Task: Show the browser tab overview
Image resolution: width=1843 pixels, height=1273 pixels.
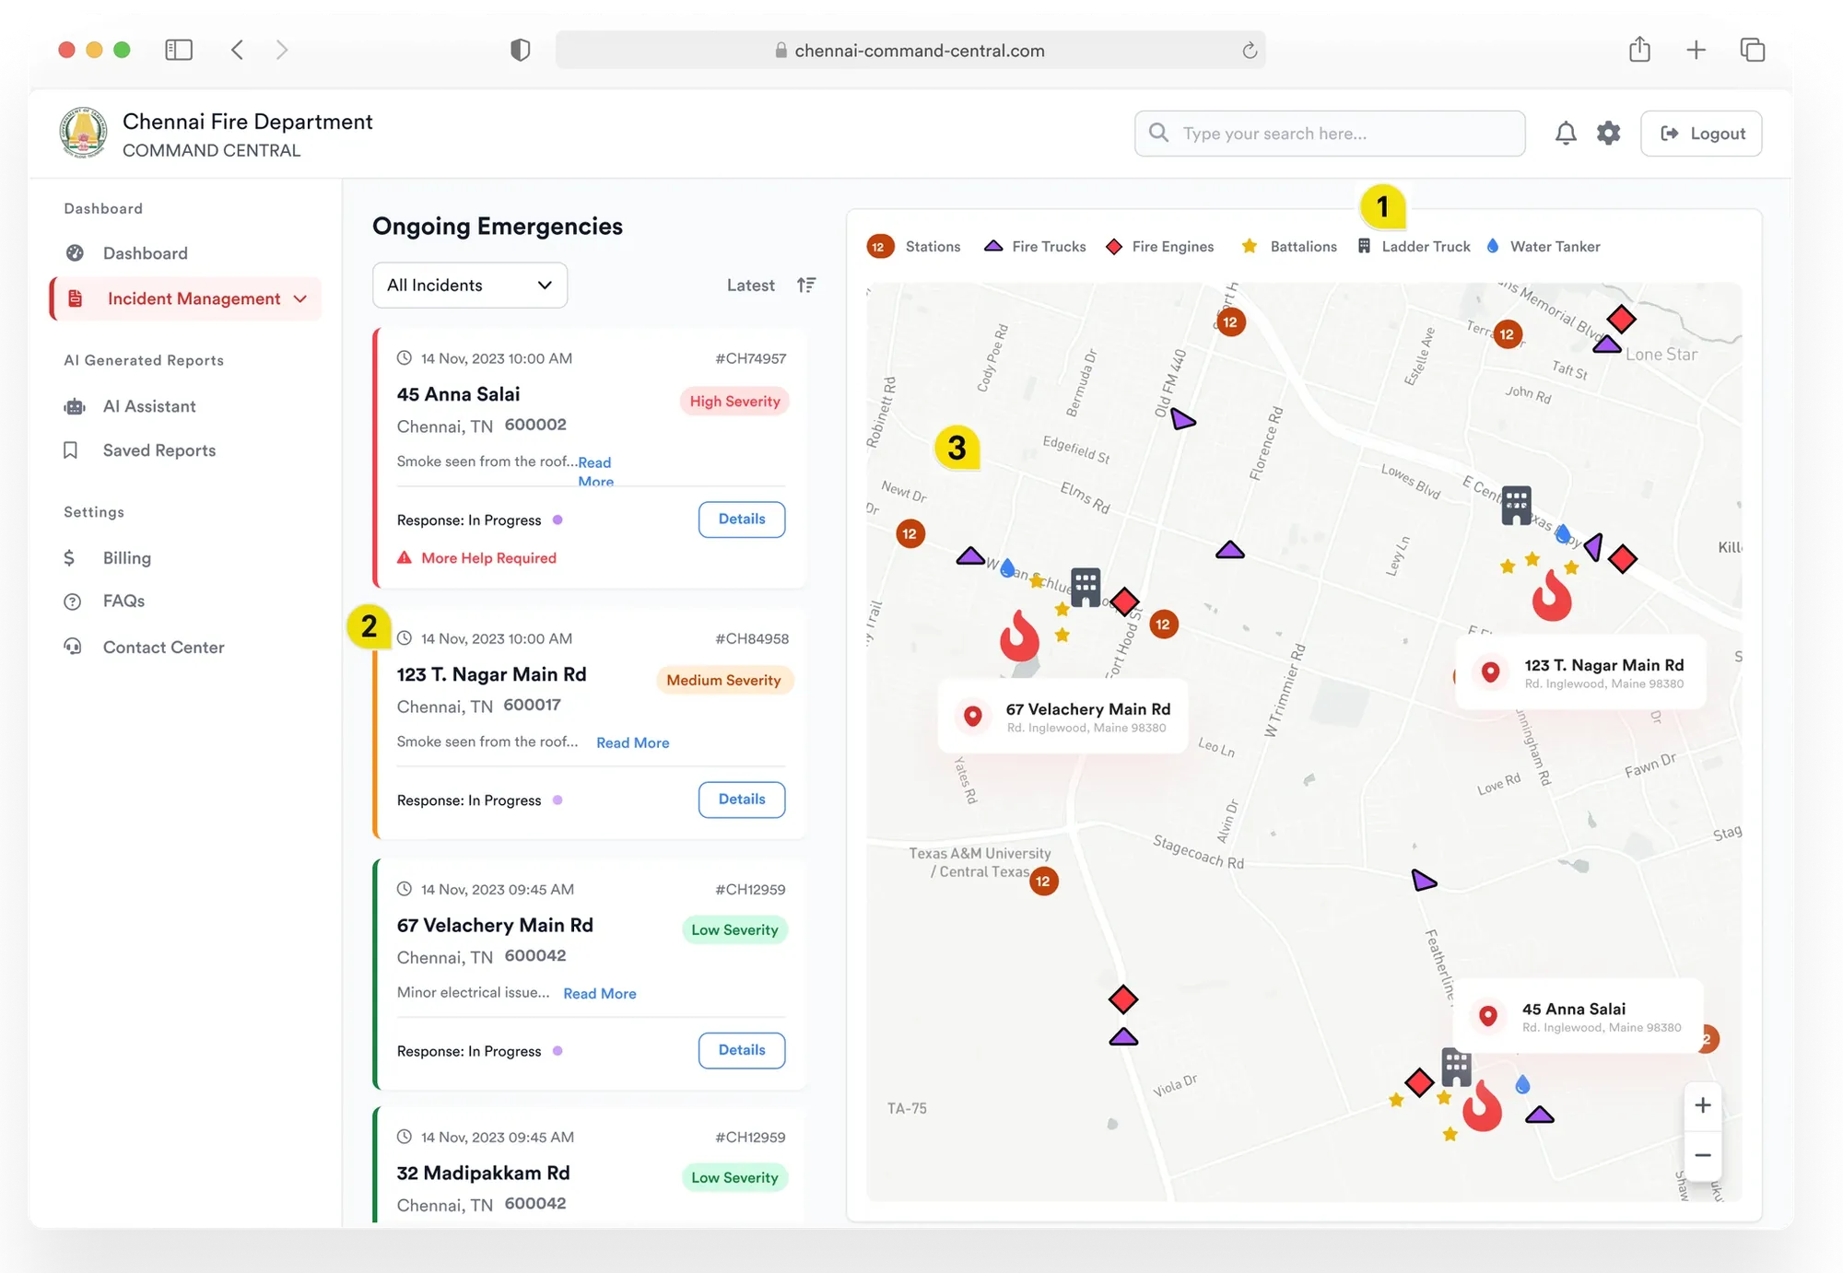Action: pyautogui.click(x=1752, y=50)
